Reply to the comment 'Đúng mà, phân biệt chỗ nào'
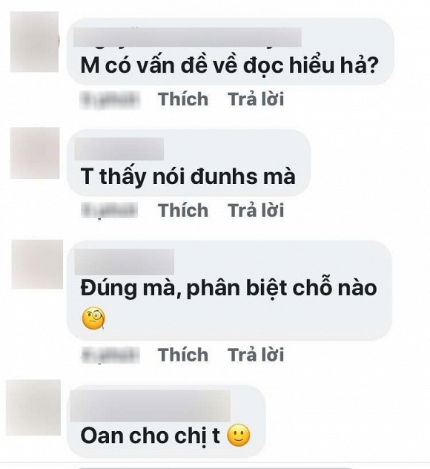 click(256, 355)
